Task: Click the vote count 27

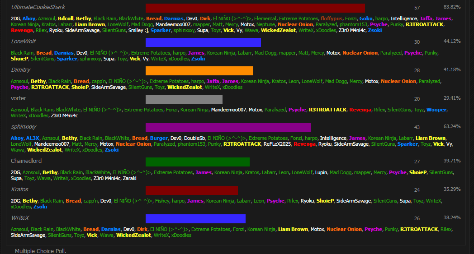Action: tap(417, 162)
